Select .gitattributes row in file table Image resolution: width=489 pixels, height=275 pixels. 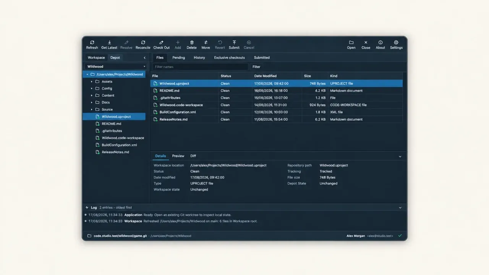pos(277,98)
